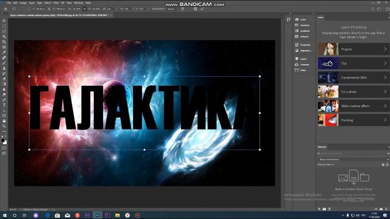
Task: Open the Swatches panel
Action: click(x=302, y=25)
